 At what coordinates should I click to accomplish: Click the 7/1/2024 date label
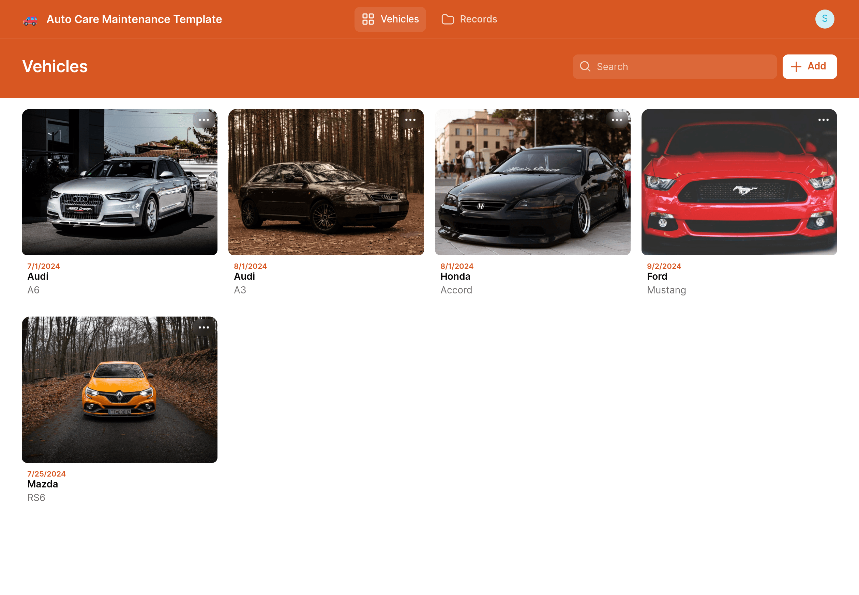pos(43,266)
